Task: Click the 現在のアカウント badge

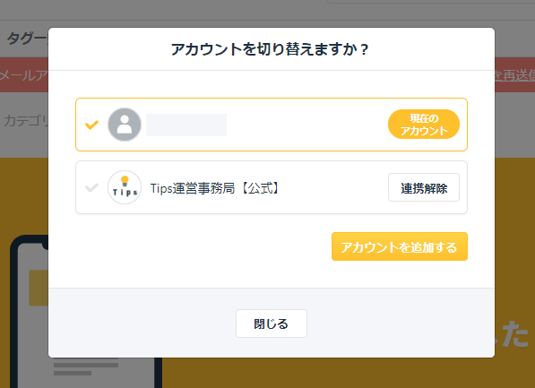Action: [x=424, y=125]
